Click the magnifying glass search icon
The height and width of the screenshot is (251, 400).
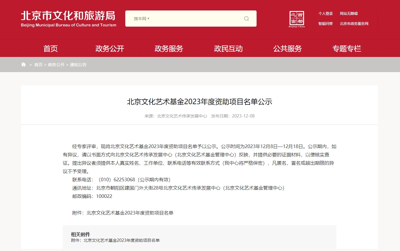[246, 19]
